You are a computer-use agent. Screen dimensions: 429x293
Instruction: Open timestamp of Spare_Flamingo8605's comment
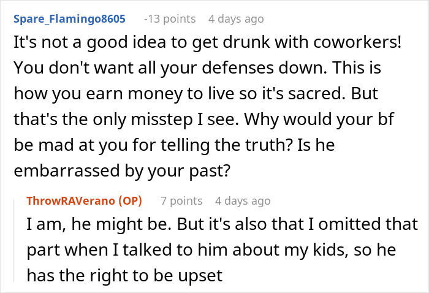click(x=236, y=19)
